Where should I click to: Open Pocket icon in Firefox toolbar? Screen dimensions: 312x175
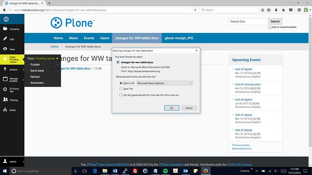[291, 10]
